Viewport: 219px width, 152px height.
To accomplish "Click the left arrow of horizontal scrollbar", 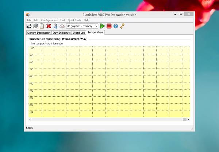I will [30, 119].
